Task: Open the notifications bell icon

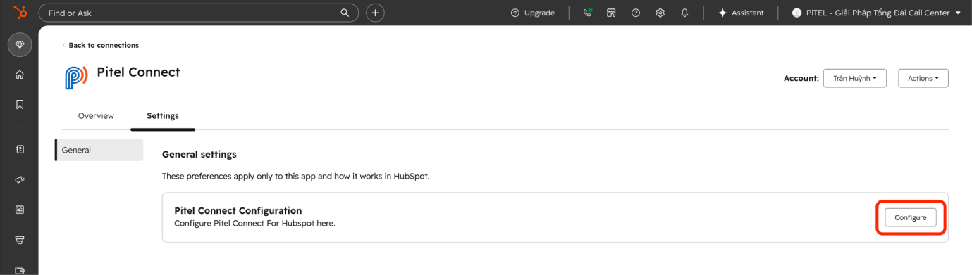Action: [684, 13]
